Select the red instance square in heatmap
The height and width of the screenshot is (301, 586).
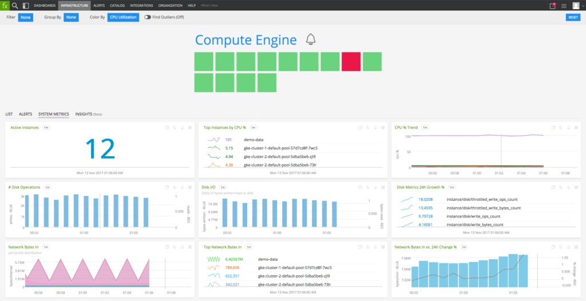pos(351,61)
